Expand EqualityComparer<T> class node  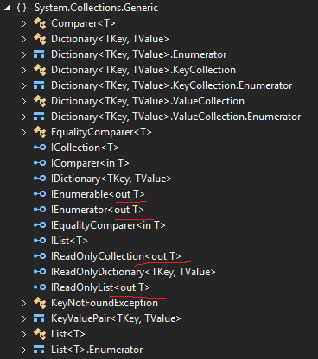click(x=23, y=132)
